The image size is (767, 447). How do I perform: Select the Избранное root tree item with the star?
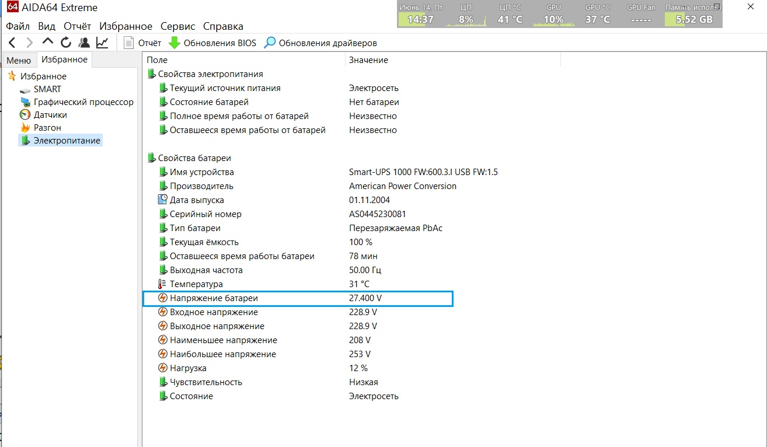[37, 76]
